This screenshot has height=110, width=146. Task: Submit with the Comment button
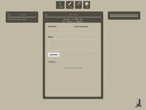(x=54, y=55)
